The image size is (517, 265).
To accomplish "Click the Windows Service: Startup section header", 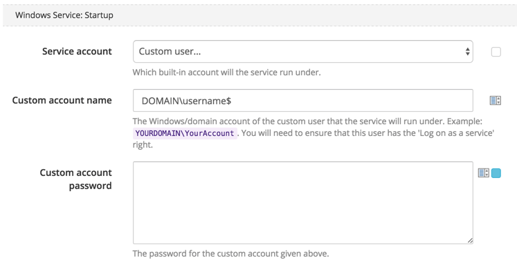I will [x=259, y=15].
